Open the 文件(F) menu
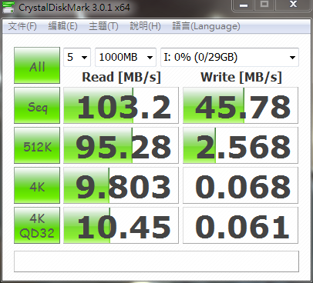Screen dimensions: 313x283 point(22,26)
